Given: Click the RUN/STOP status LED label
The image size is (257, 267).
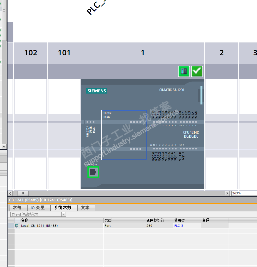Looking at the screenshot, I should pos(88,132).
